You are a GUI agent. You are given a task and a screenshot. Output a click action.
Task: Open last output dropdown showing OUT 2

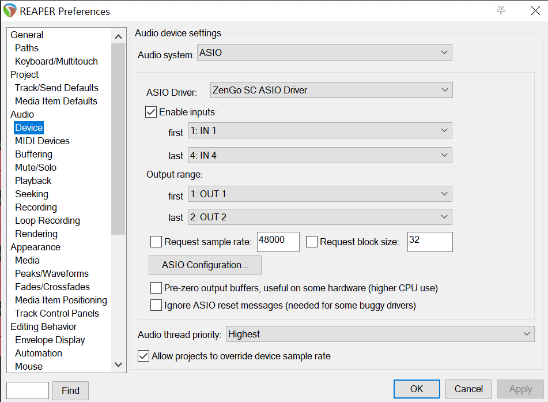click(320, 217)
